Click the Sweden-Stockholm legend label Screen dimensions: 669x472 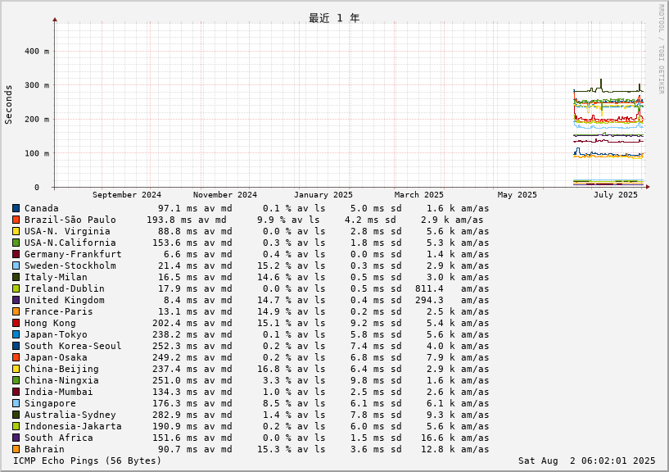(70, 265)
